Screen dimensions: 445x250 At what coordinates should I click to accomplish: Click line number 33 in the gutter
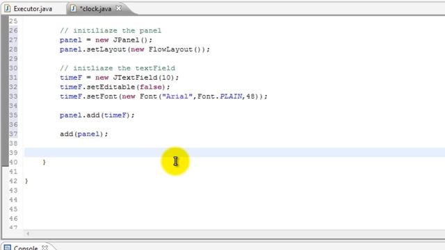click(13, 97)
